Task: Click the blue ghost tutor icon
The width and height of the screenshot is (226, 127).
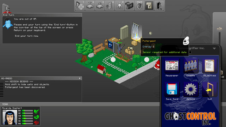Action: click(x=7, y=24)
